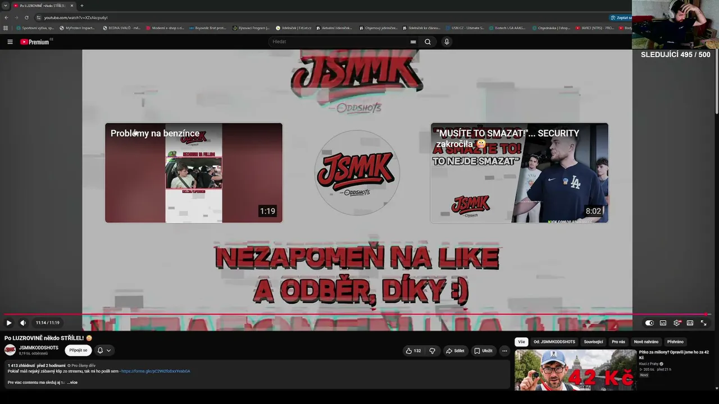The width and height of the screenshot is (719, 404).
Task: Select the Vše filter chip
Action: click(x=521, y=342)
